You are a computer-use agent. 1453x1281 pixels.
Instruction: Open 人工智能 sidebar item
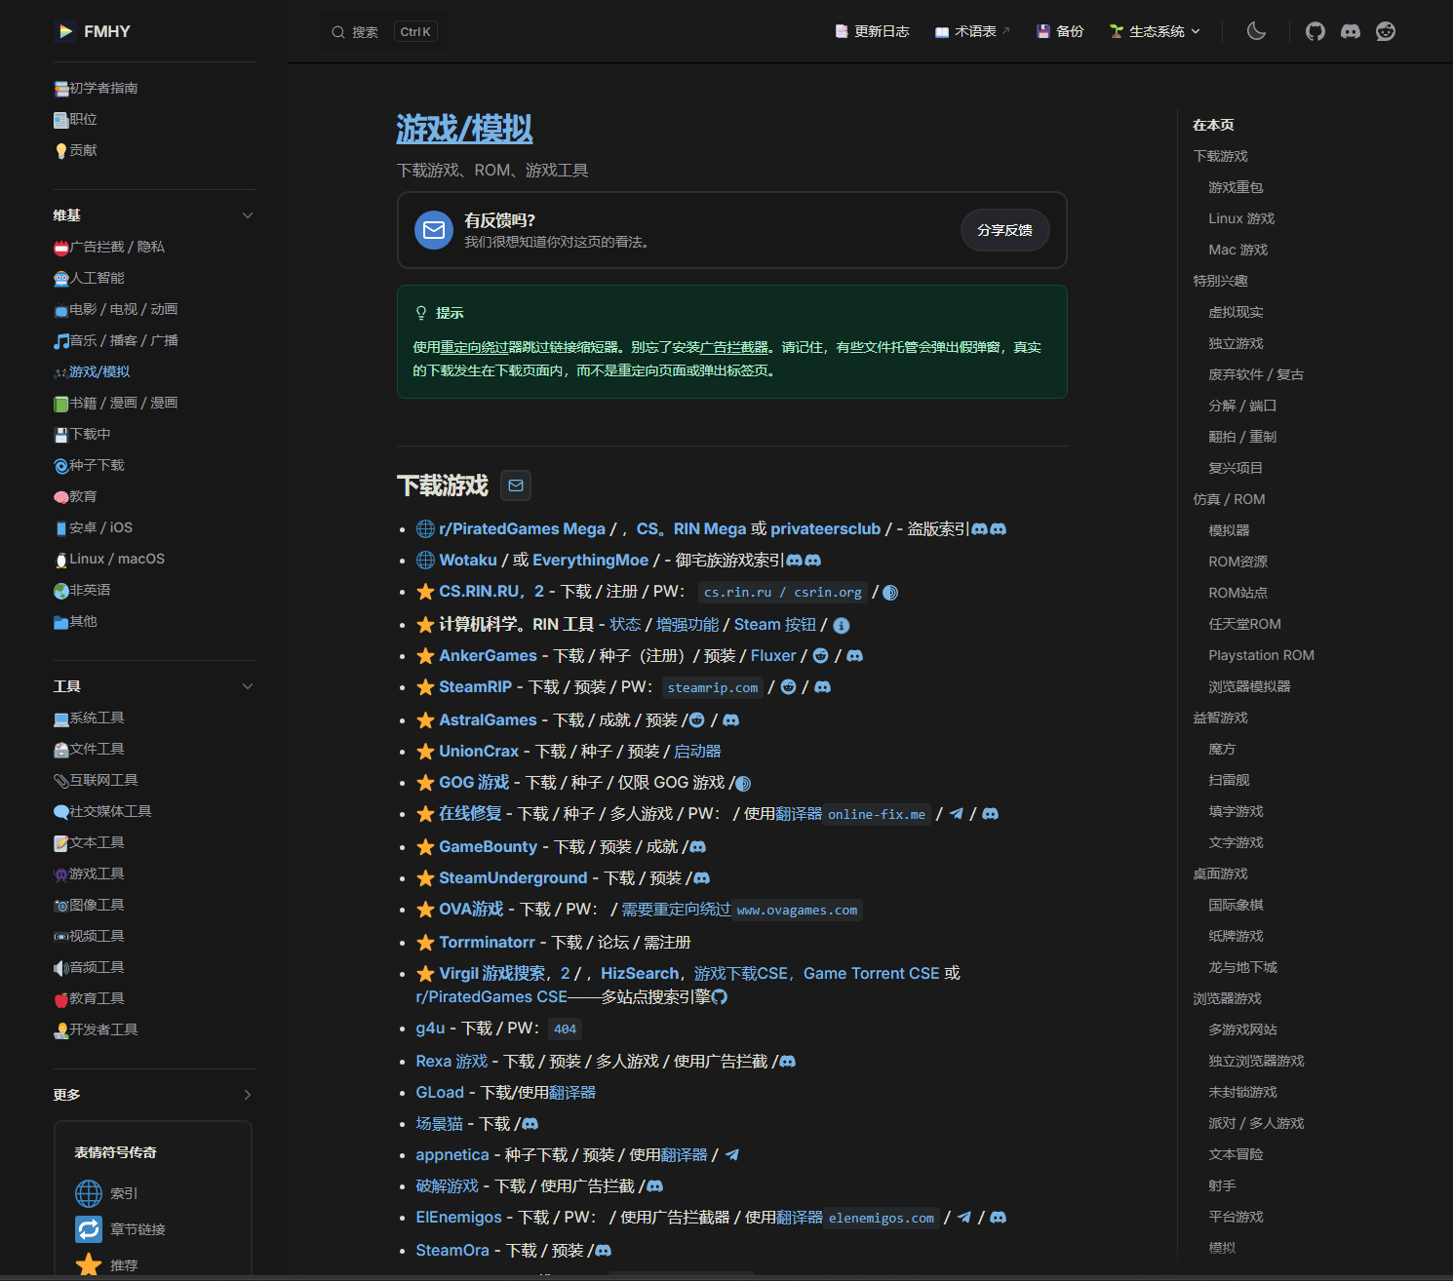pos(89,278)
